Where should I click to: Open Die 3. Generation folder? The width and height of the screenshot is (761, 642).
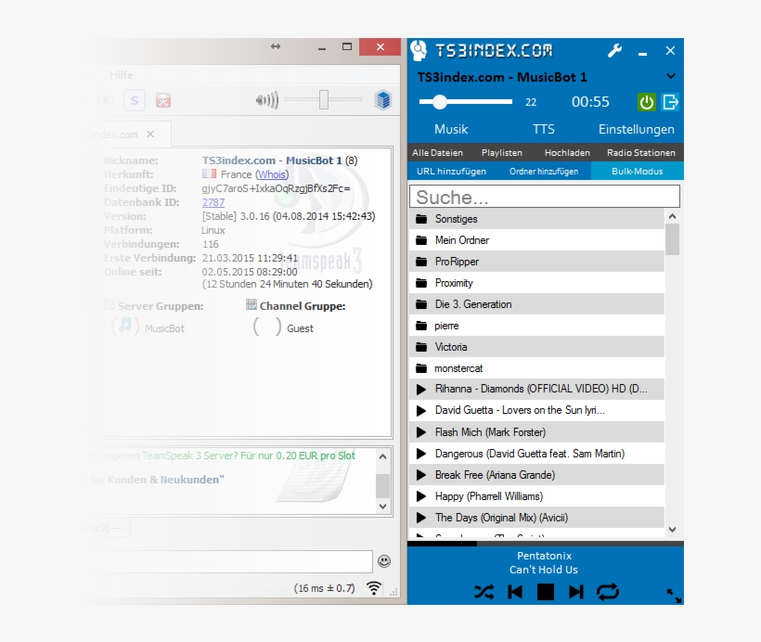[x=536, y=304]
